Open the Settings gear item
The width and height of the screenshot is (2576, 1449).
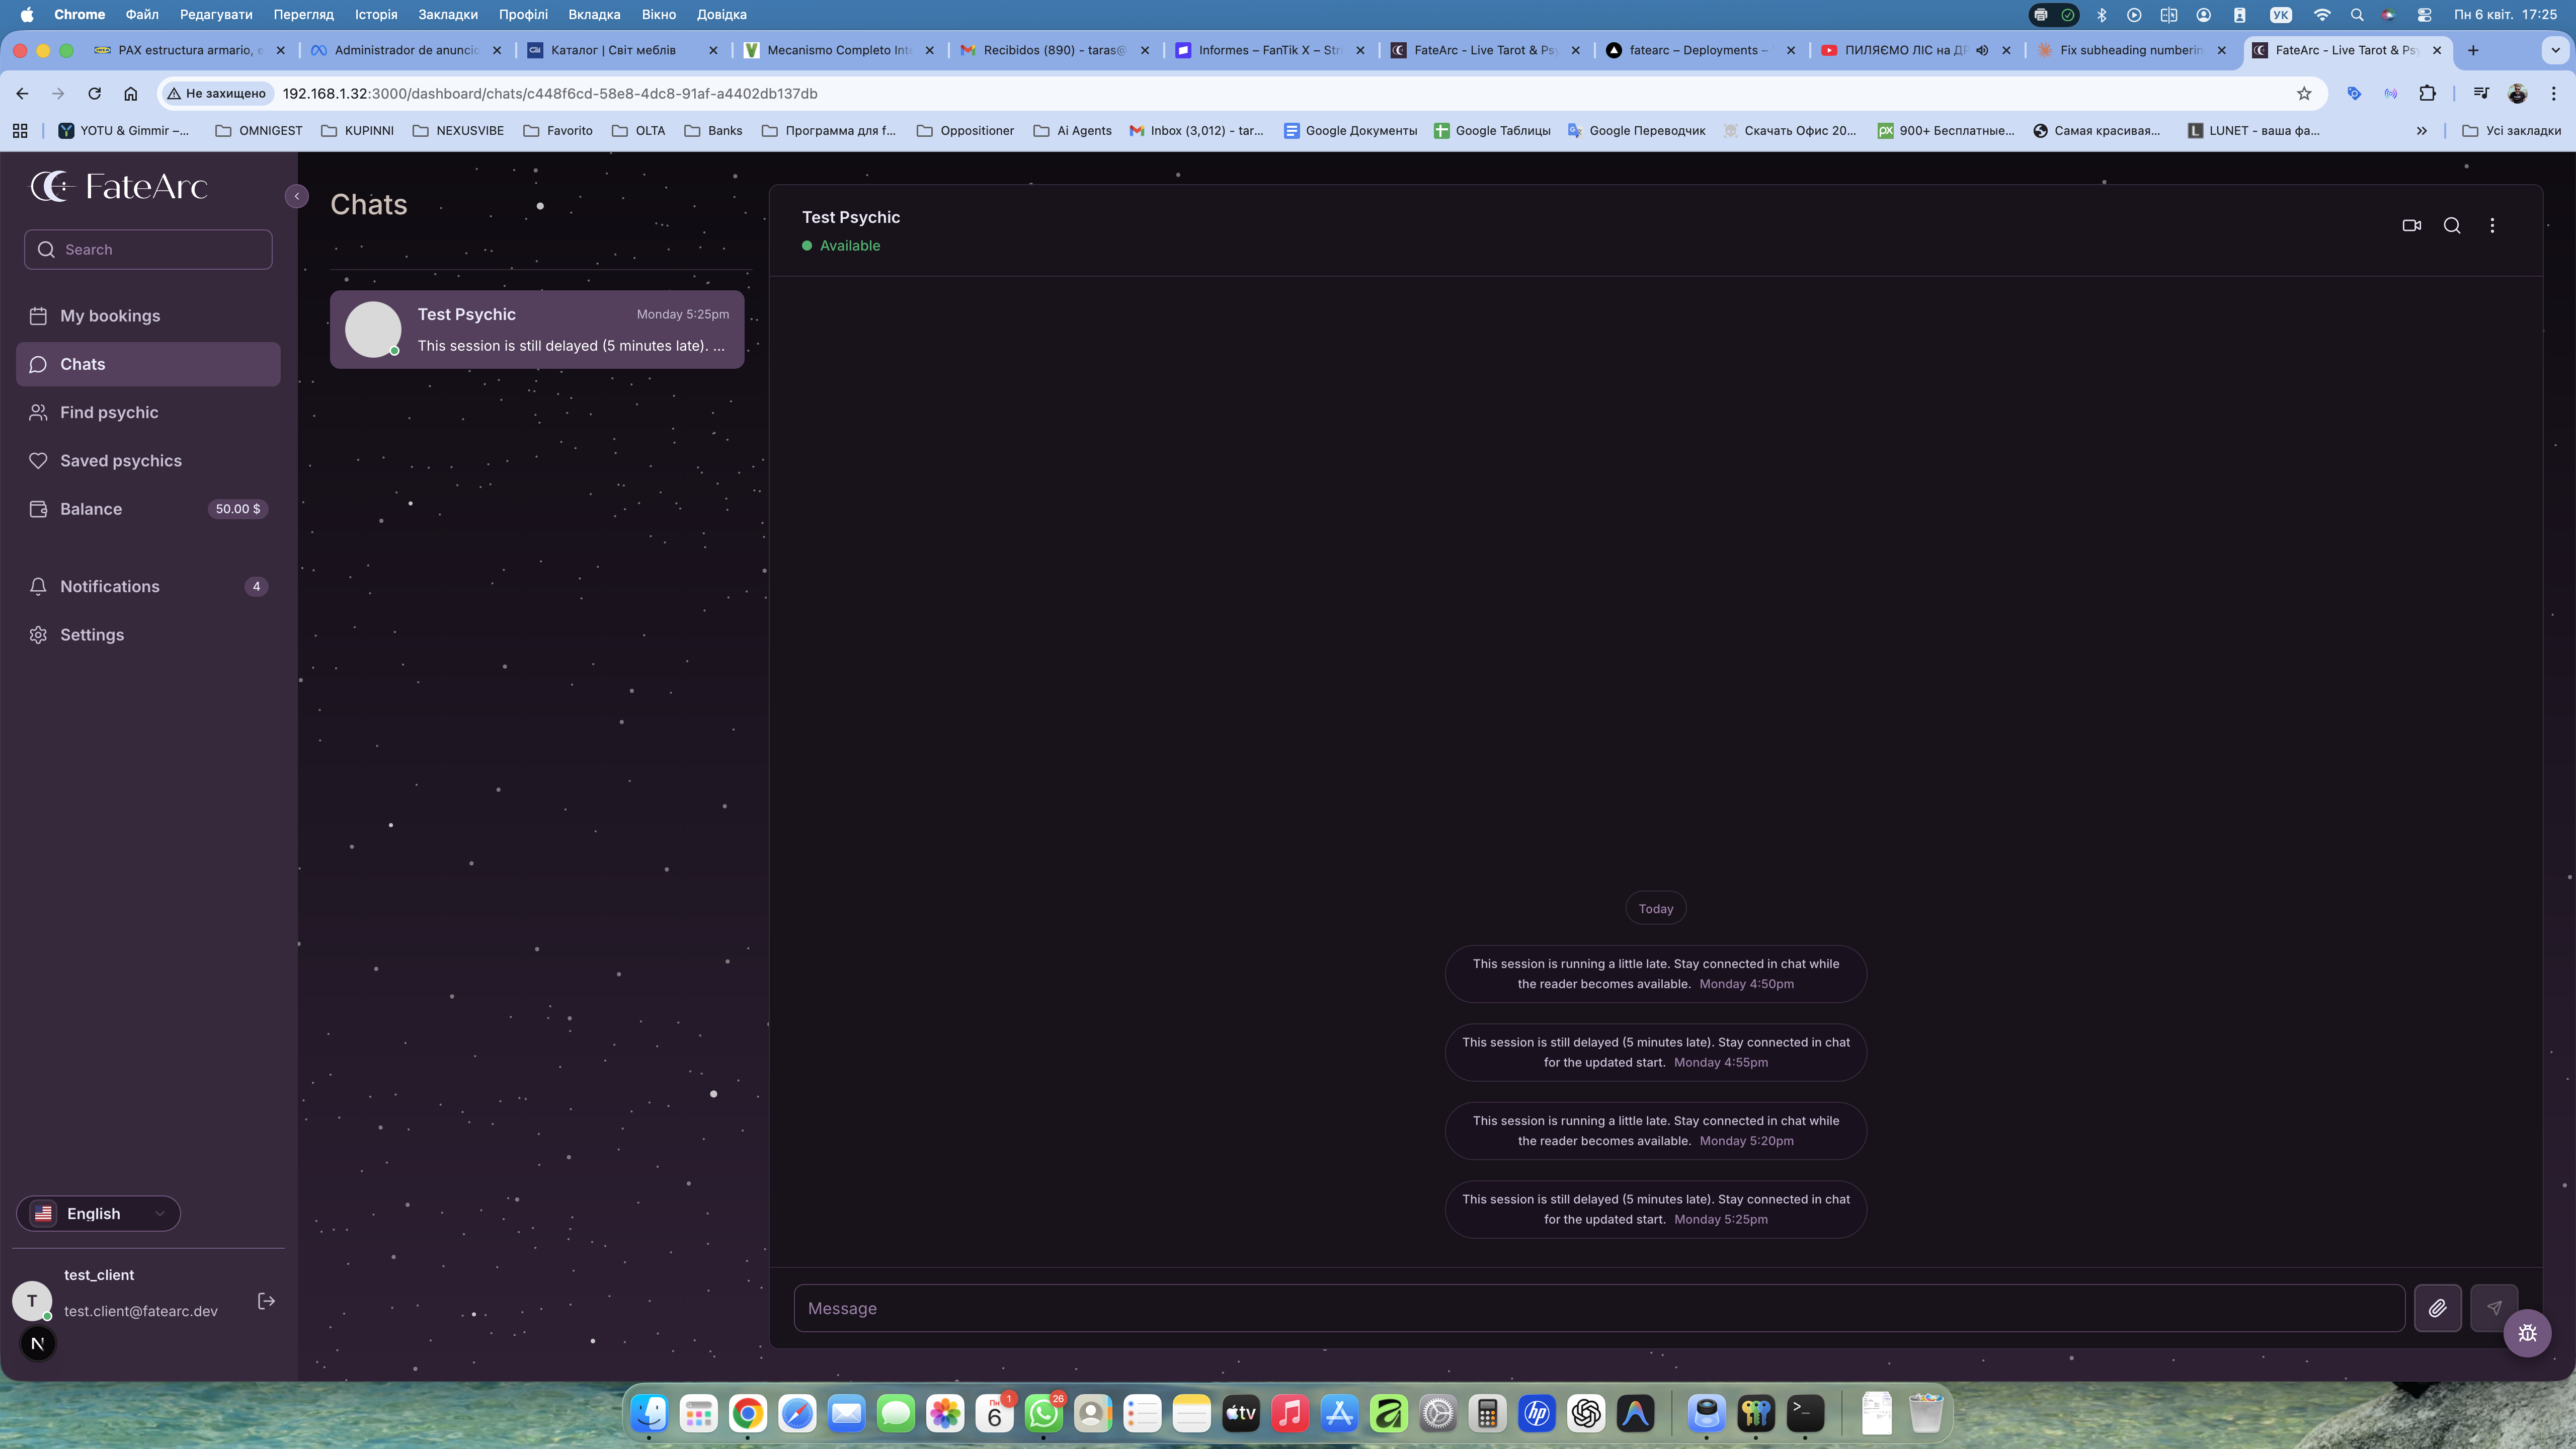[92, 635]
